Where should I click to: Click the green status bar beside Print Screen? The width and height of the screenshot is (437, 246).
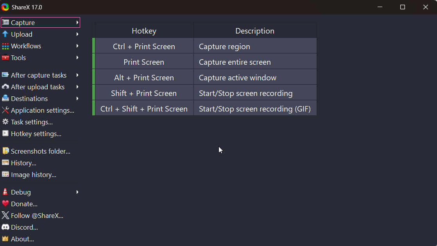coord(94,61)
